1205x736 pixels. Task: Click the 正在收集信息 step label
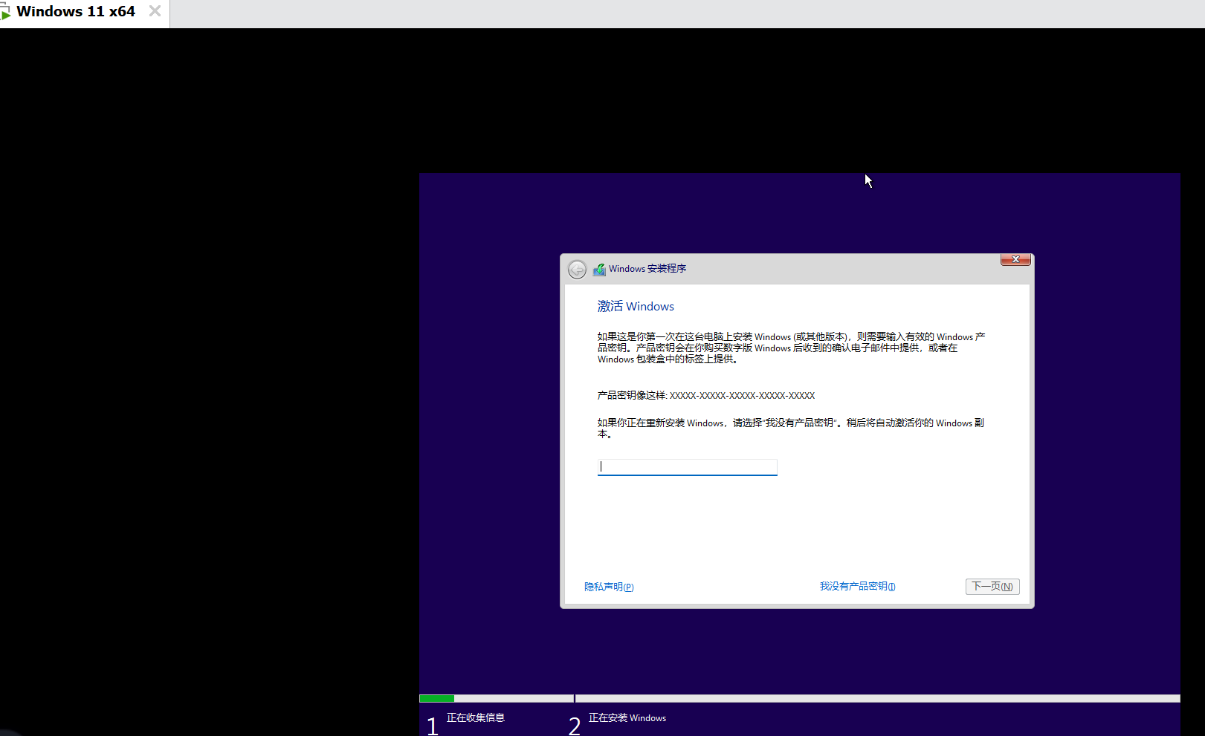point(476,717)
